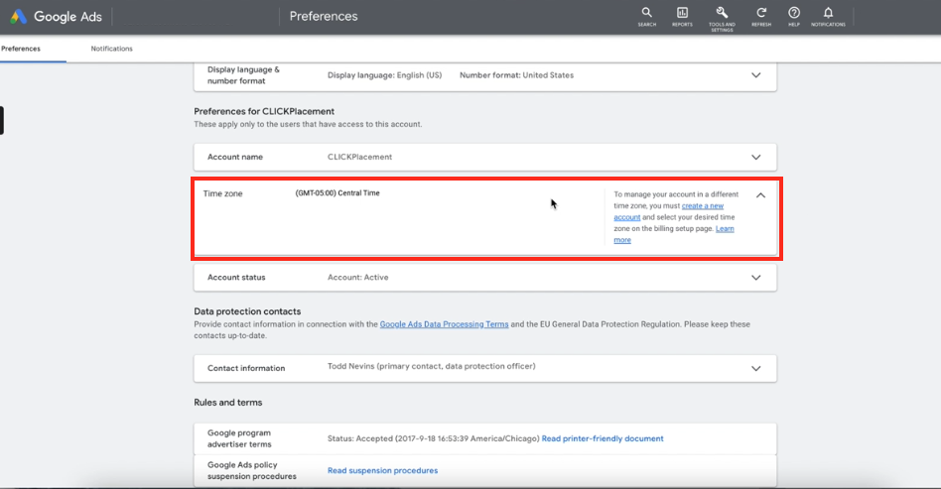
Task: Click the Refresh icon
Action: tap(761, 14)
